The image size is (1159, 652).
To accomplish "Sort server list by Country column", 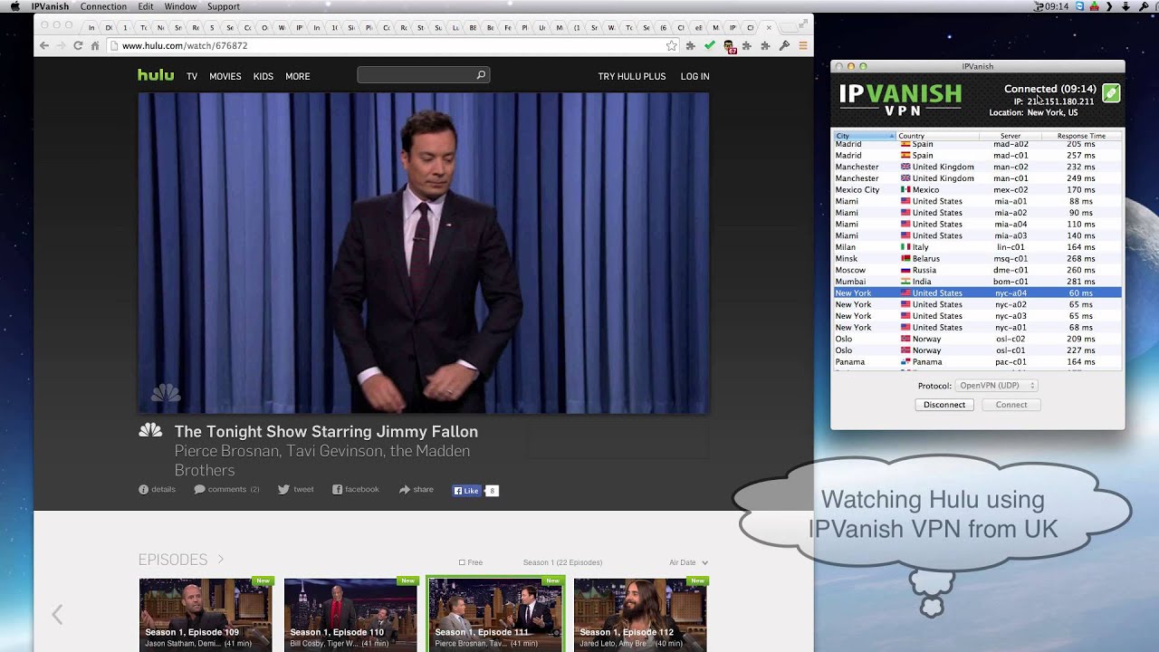I will [x=937, y=136].
